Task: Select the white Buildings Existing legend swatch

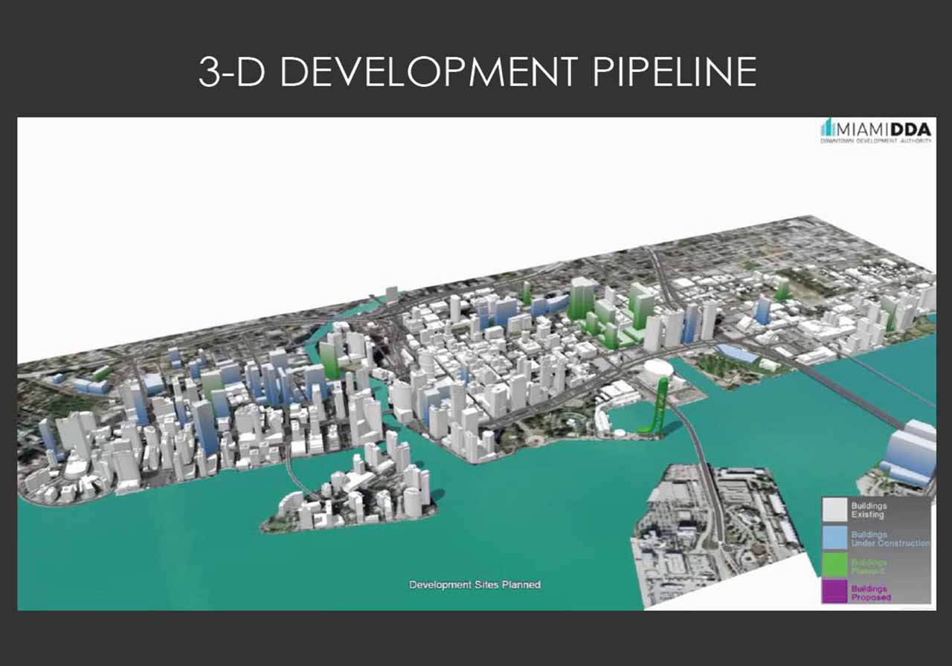Action: pyautogui.click(x=835, y=508)
